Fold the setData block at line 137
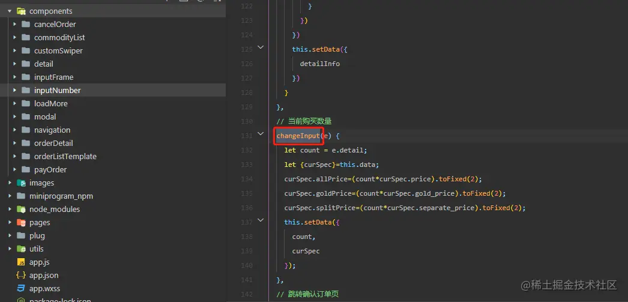The width and height of the screenshot is (628, 302). pyautogui.click(x=261, y=220)
